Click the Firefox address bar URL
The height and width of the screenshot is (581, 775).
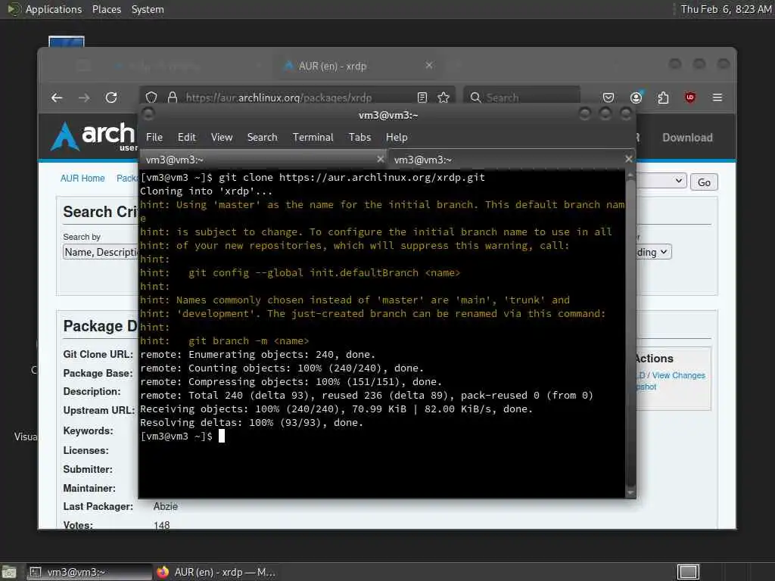[x=279, y=98]
